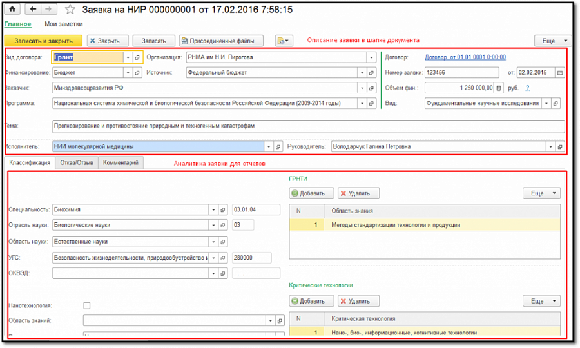Screen dimensions: 580x348
Task: Click the Номер заявки input field
Action: point(461,73)
